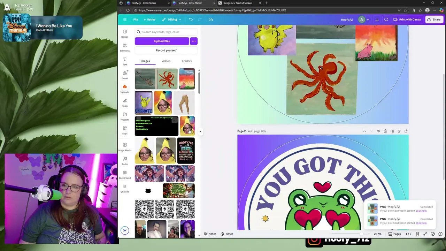Select the Hoofy712 DreamHack poster thumbnail
The width and height of the screenshot is (446, 251).
(186, 151)
